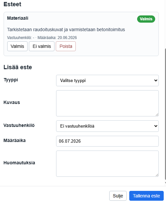Image resolution: width=166 pixels, height=204 pixels.
Task: Focus the Huomautuksia text area
Action: (x=107, y=164)
